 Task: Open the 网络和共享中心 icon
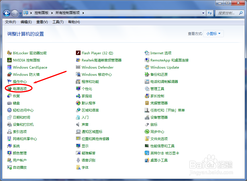pos(9,139)
